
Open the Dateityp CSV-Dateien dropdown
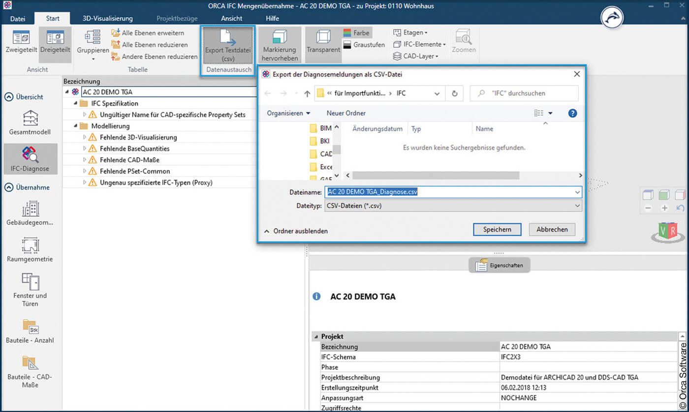[x=453, y=206]
